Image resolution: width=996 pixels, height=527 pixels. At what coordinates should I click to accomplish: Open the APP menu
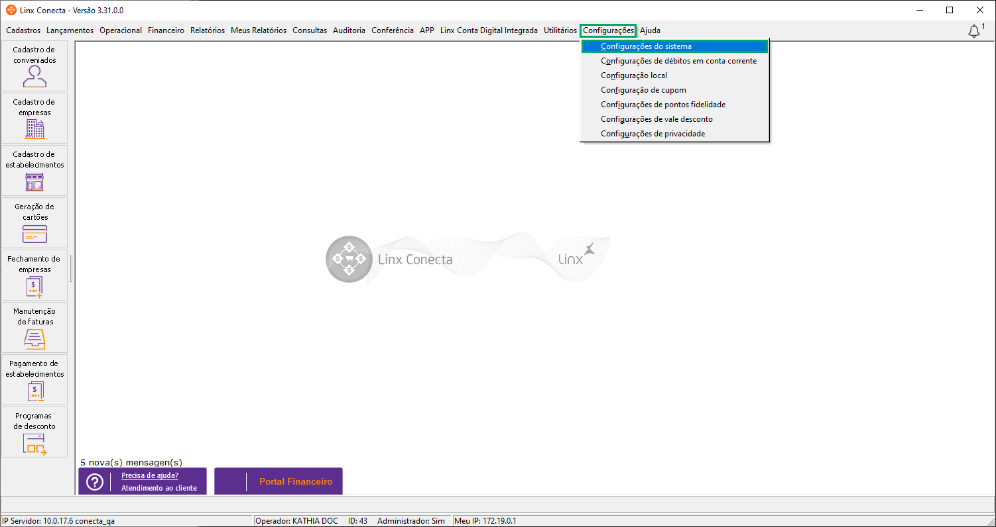[427, 30]
